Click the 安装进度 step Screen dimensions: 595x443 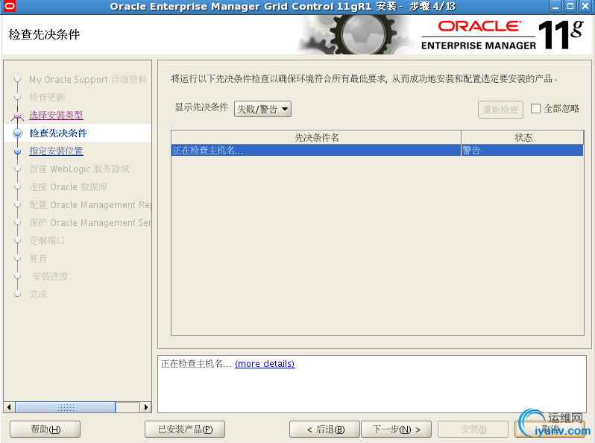(x=50, y=276)
